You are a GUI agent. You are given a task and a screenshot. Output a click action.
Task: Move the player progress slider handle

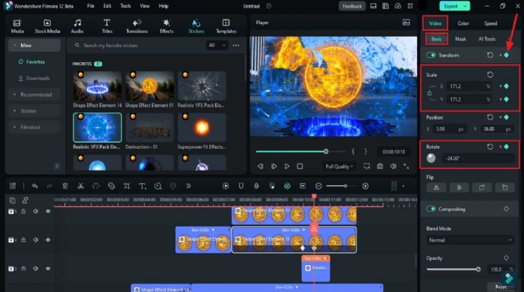click(326, 151)
